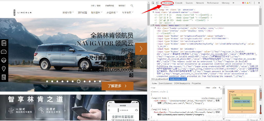The height and width of the screenshot is (121, 264).
Task: Collapse the body menu-open node
Action: pos(153,25)
